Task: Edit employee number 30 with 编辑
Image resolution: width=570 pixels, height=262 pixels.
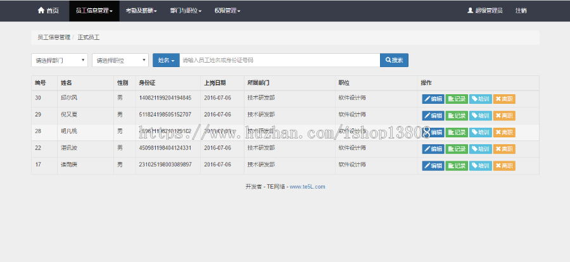Action: (433, 99)
